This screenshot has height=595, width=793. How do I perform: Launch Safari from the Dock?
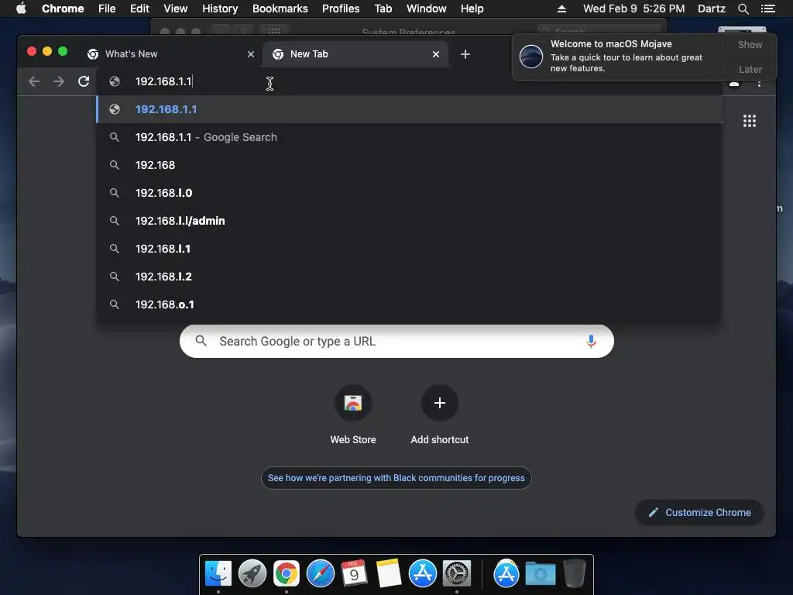point(320,574)
